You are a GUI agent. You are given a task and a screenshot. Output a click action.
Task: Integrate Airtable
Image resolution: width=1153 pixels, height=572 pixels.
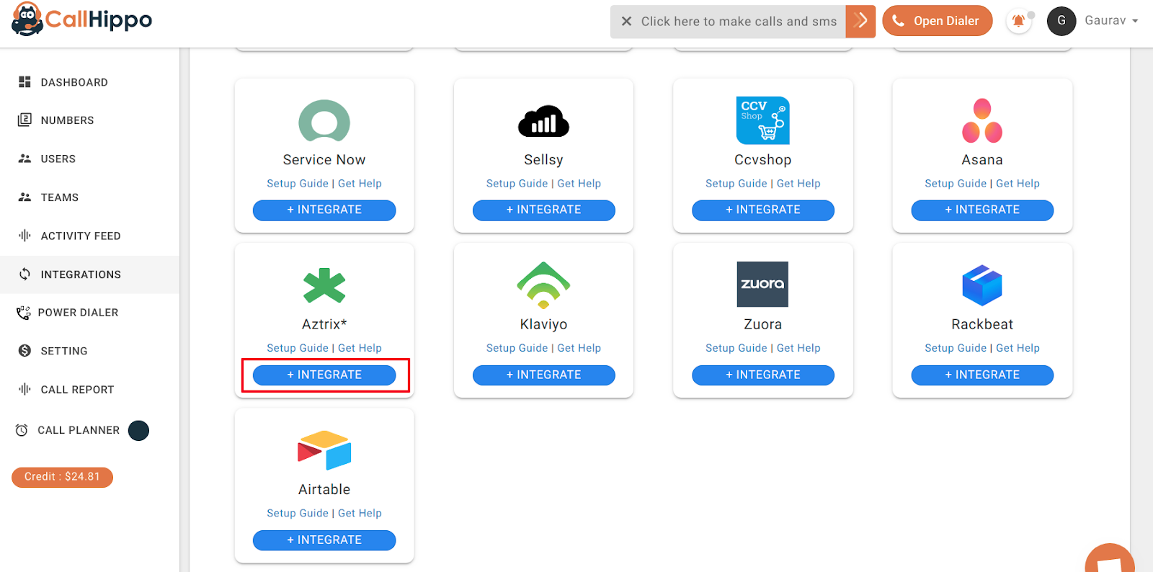coord(324,540)
